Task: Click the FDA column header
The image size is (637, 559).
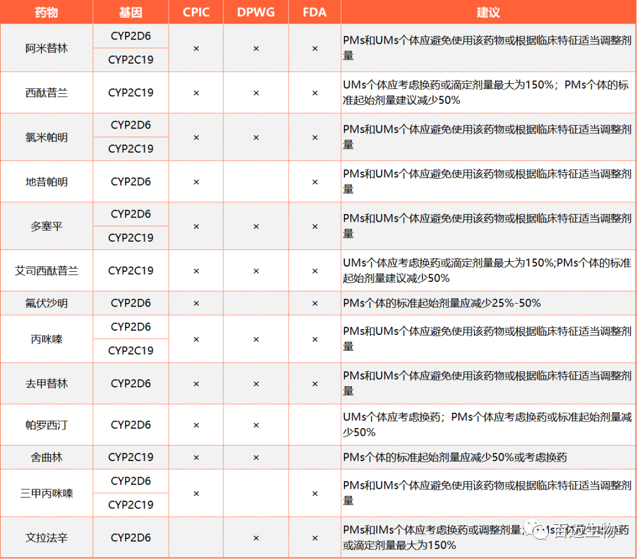Action: 314,12
